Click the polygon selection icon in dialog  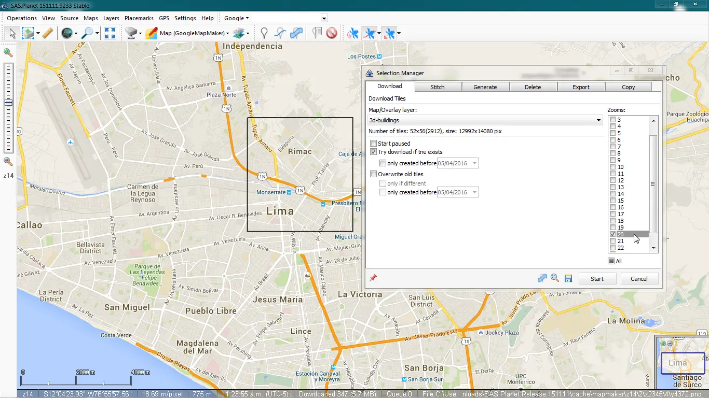point(542,278)
